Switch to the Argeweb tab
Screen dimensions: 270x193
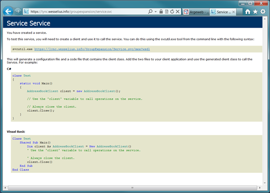click(196, 11)
